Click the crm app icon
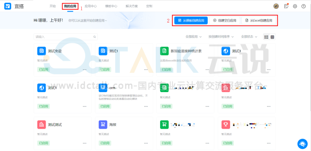 (103, 88)
